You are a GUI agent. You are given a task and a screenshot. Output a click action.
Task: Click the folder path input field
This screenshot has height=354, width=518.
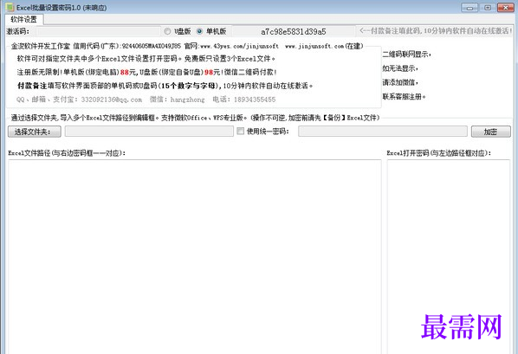click(x=149, y=131)
